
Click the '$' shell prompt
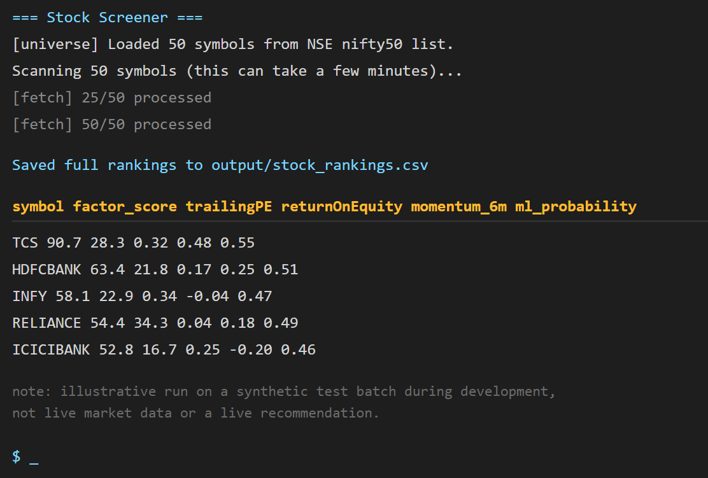17,457
